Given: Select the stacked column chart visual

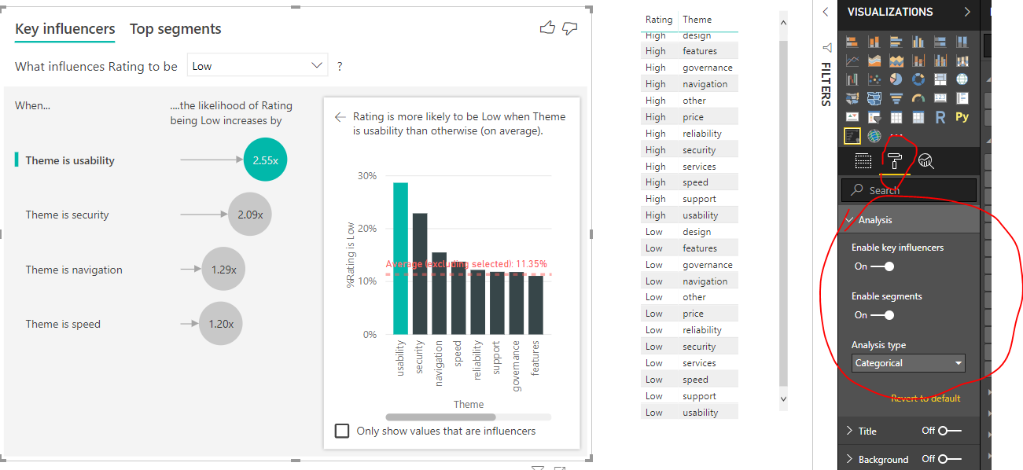Looking at the screenshot, I should pyautogui.click(x=874, y=42).
